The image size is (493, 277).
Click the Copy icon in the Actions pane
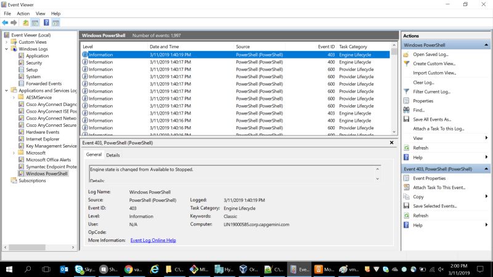[x=406, y=196]
